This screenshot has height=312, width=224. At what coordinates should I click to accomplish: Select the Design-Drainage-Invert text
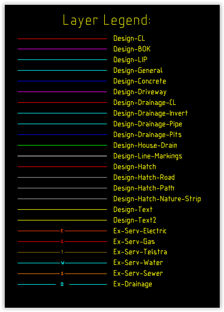(150, 113)
